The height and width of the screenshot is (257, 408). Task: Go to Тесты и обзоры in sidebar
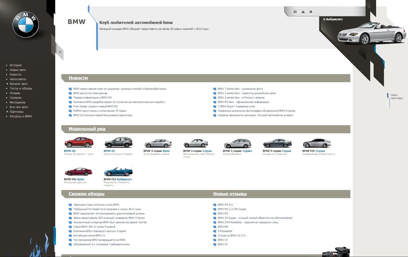(x=21, y=89)
